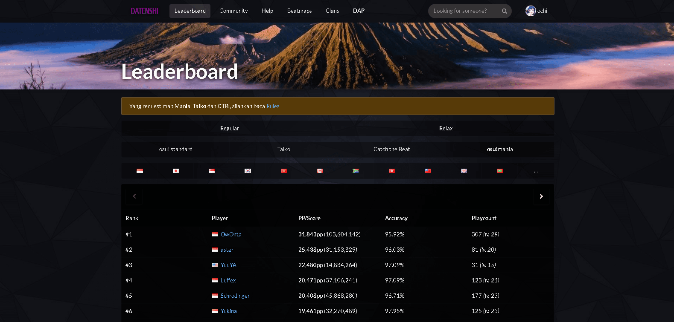This screenshot has width=674, height=322.
Task: Click US flag beside YuuYA
Action: click(215, 265)
